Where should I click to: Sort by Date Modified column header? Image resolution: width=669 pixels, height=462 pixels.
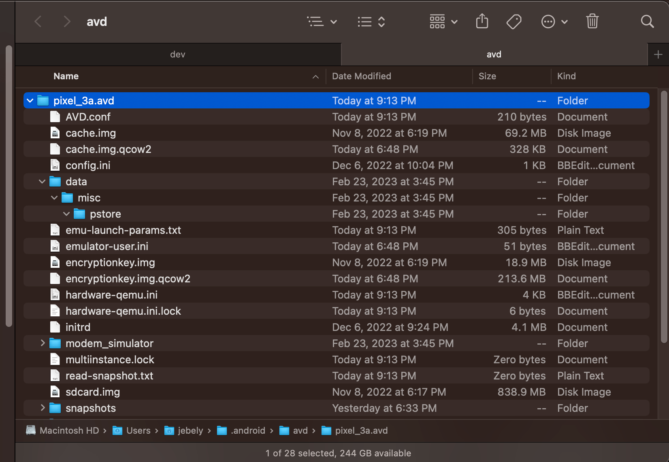coord(362,76)
